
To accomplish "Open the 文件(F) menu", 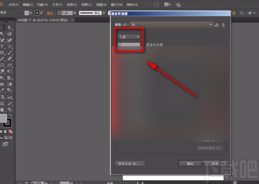I will (x=13, y=5).
